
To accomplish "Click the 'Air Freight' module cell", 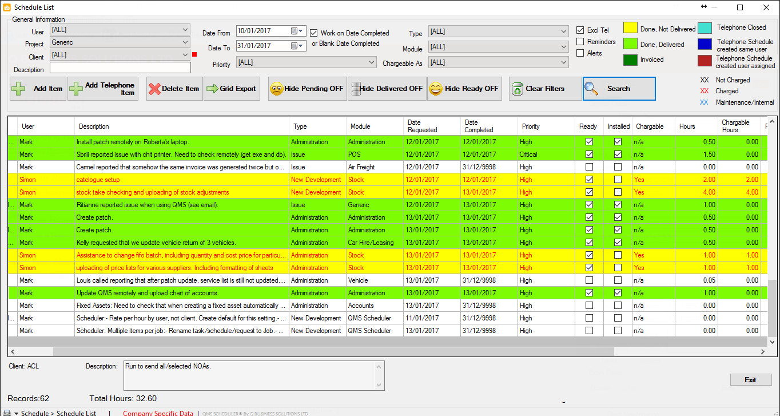I will (x=375, y=167).
